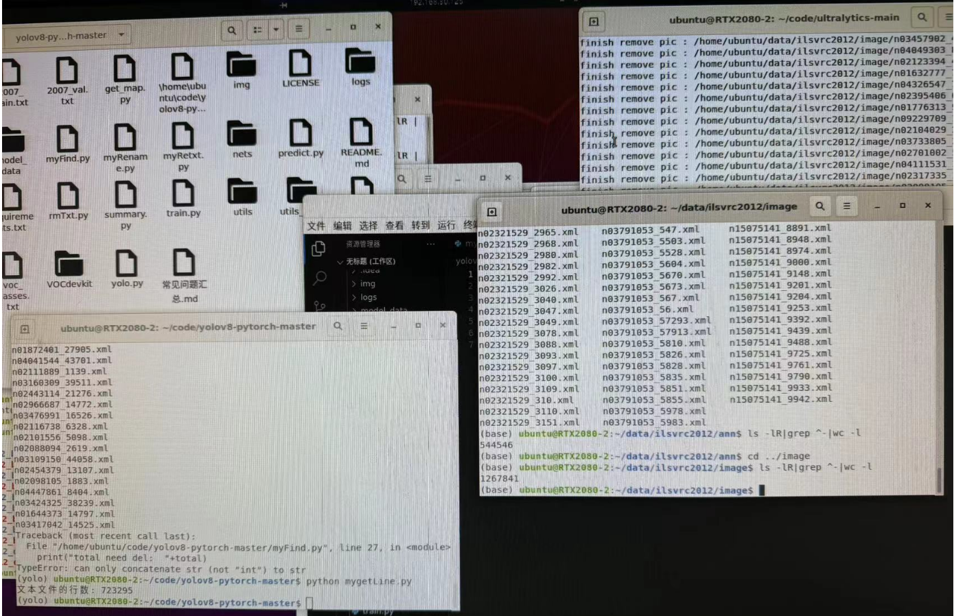Select the summary.py file
This screenshot has width=954, height=616.
coord(126,205)
